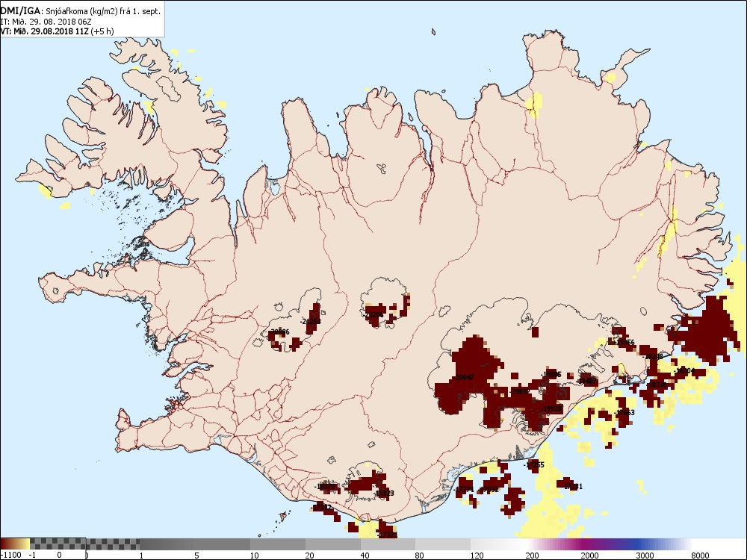Click the map value -18370
Viewport: 747px width, 560px height.
(326, 486)
